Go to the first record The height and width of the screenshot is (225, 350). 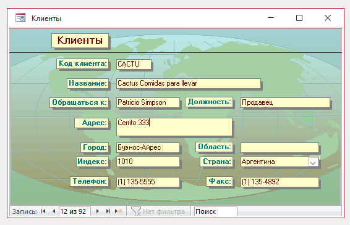pyautogui.click(x=43, y=211)
